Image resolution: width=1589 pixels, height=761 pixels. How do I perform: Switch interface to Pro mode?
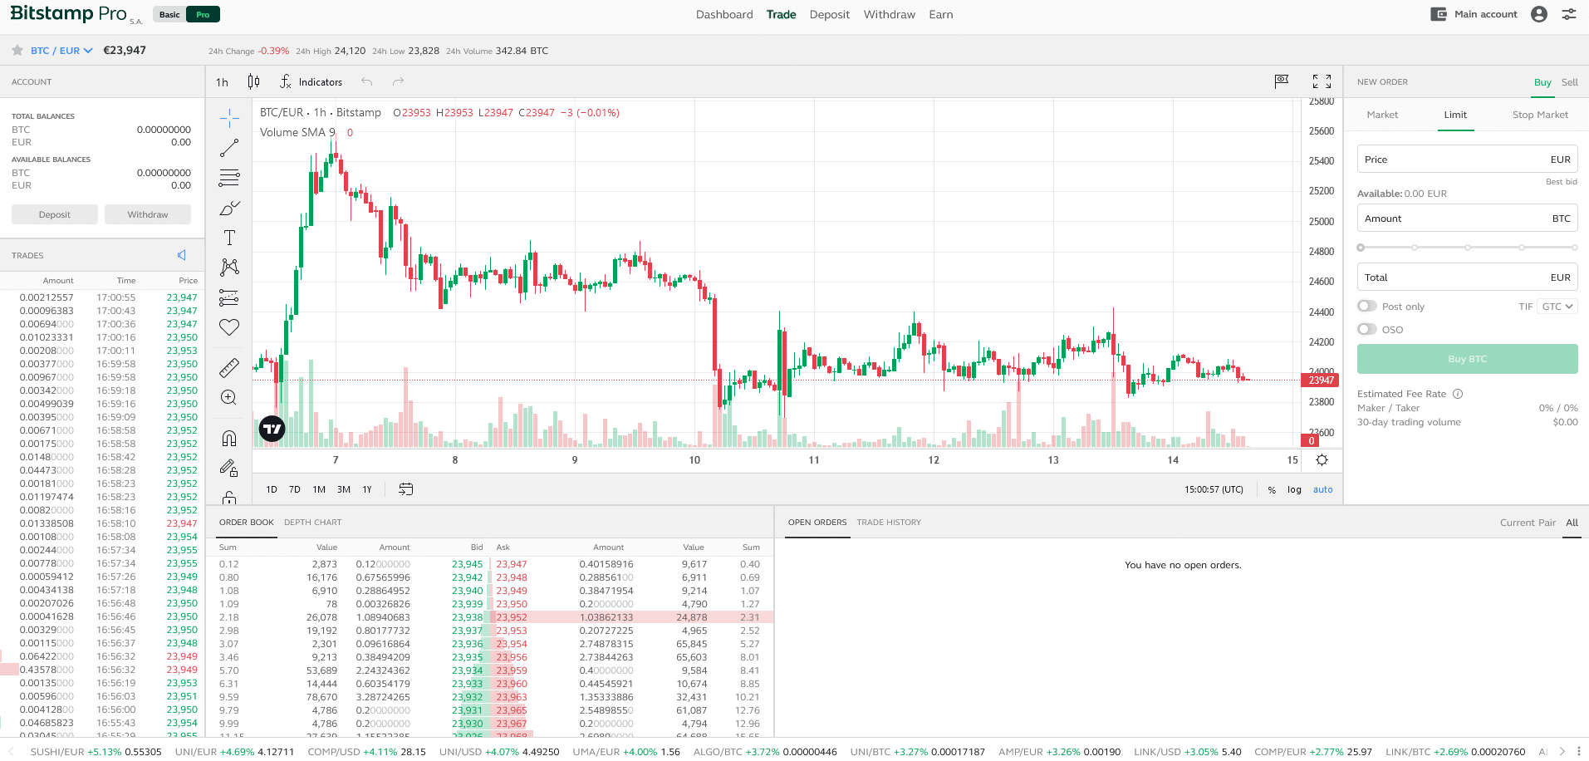click(203, 14)
